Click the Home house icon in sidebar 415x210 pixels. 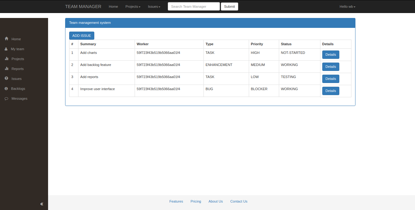[x=7, y=39]
